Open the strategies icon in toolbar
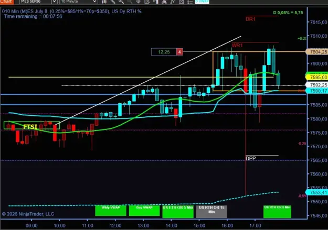This screenshot has width=328, height=230. pyautogui.click(x=173, y=2)
